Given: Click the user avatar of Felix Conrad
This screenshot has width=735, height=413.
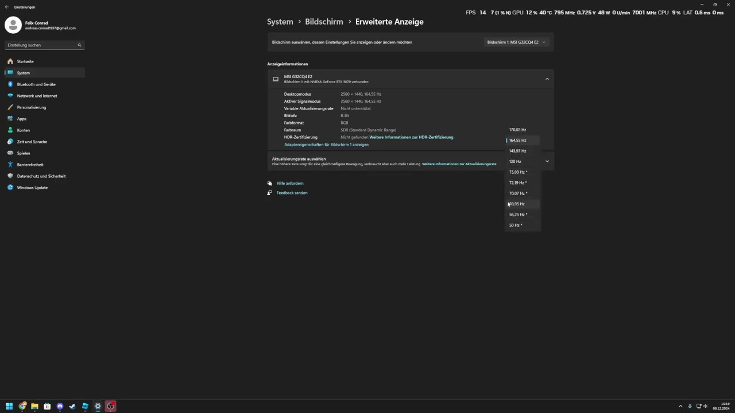Looking at the screenshot, I should coord(13,25).
